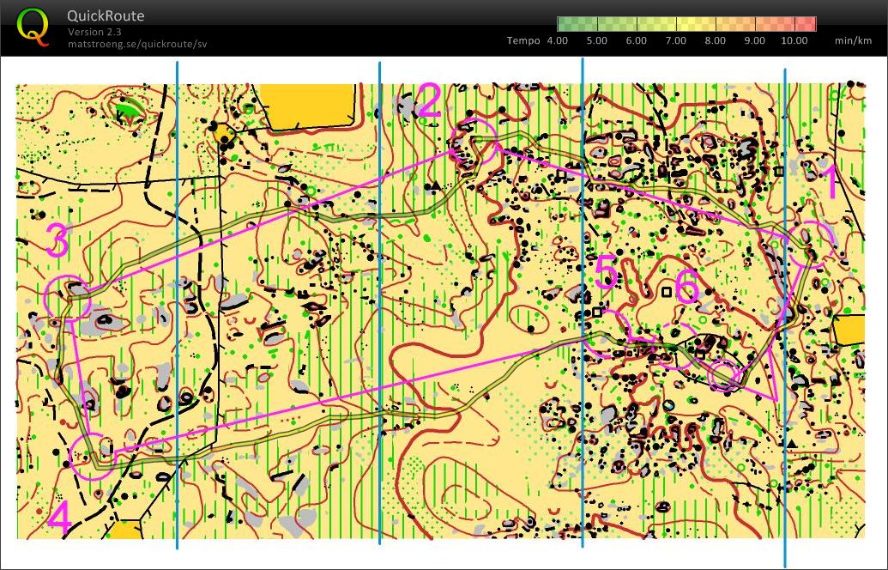Click the 6.00 tempo scale value
Screen dimensions: 888x570
[636, 40]
